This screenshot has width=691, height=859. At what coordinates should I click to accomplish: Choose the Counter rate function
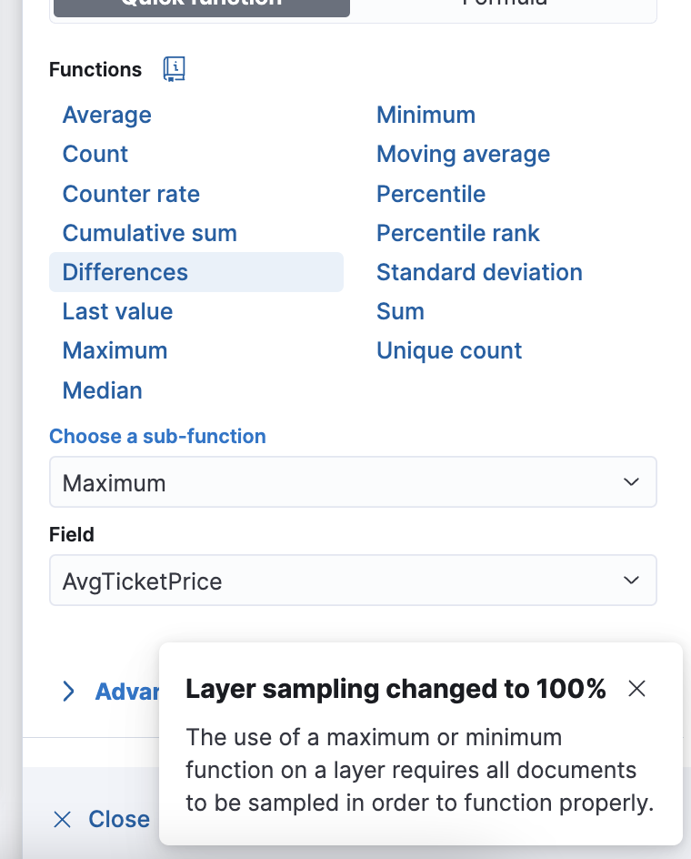click(132, 194)
